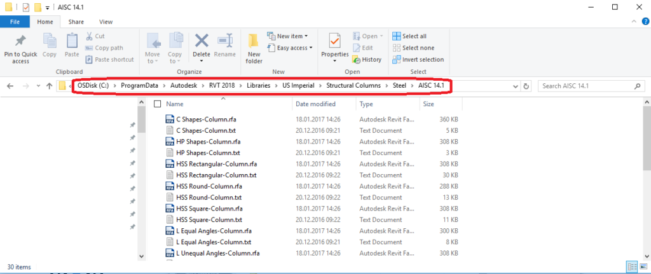
Task: Choose Paste shortcut in ribbon
Action: coord(109,59)
